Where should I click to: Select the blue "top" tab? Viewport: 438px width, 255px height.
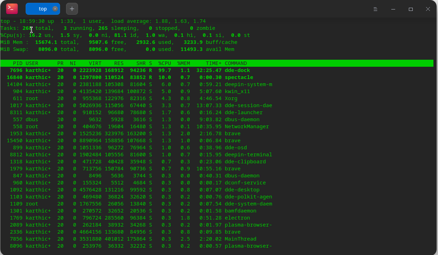[x=42, y=8]
